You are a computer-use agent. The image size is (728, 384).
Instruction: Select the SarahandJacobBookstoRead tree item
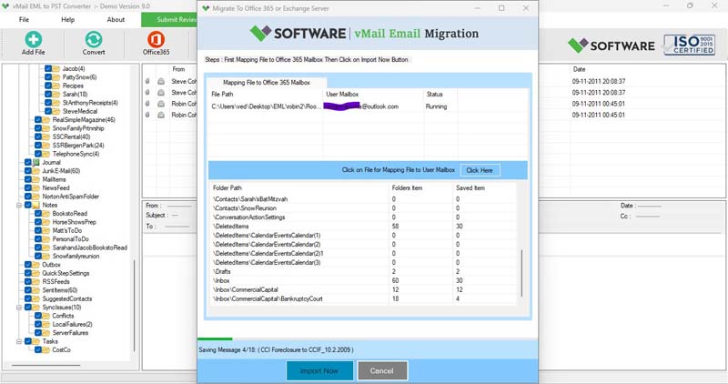(89, 248)
